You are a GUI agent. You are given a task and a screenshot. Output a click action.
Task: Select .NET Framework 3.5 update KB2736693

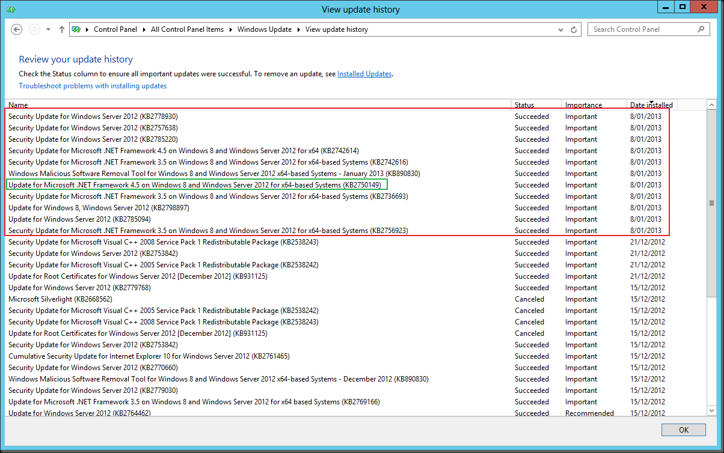[x=355, y=196]
